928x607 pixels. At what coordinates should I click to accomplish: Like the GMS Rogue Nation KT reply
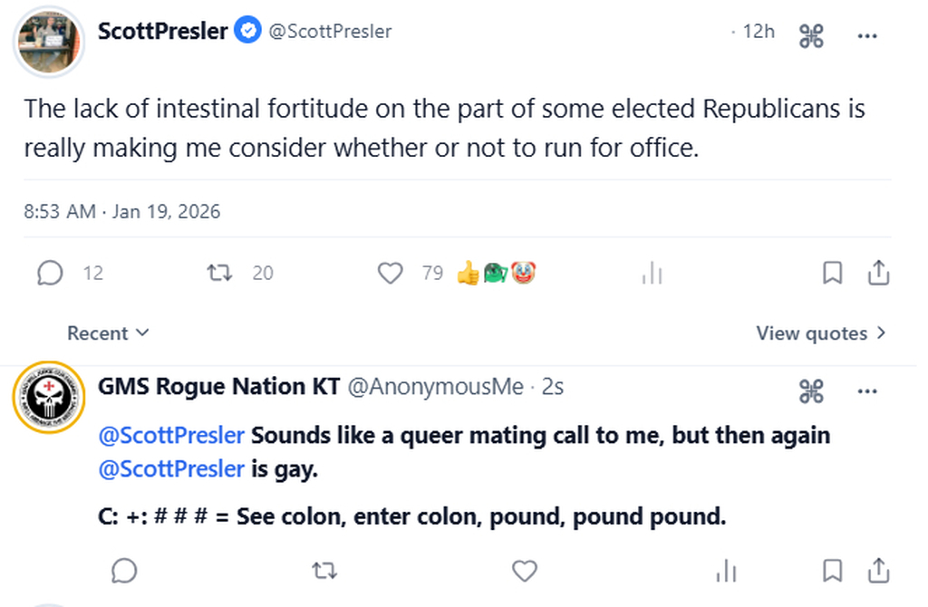pyautogui.click(x=525, y=570)
